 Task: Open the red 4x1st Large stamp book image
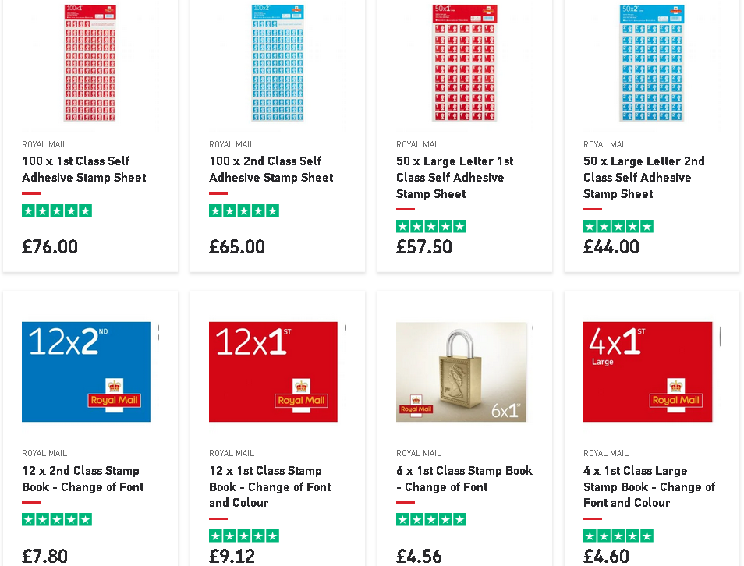[x=647, y=372]
